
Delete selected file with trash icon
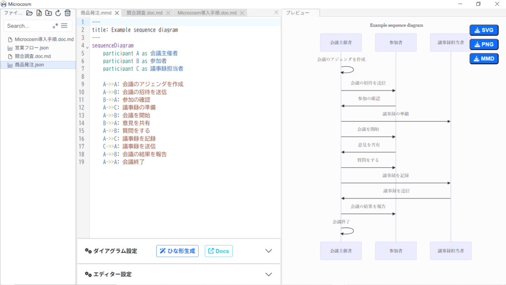click(x=67, y=13)
